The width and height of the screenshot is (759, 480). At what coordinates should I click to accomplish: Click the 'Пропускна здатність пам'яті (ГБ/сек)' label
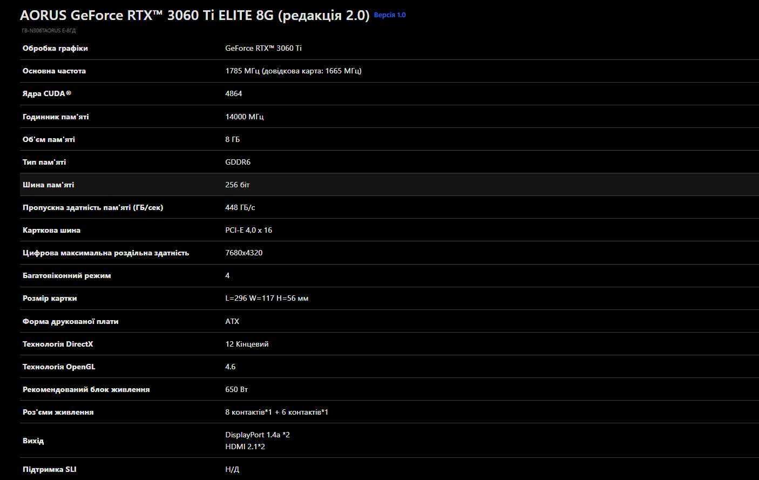click(x=93, y=207)
